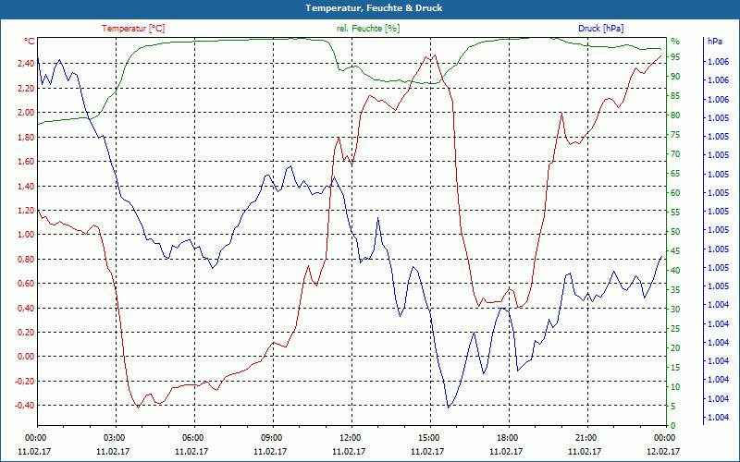
Task: Click the '06:00' time axis label
Action: pyautogui.click(x=192, y=437)
